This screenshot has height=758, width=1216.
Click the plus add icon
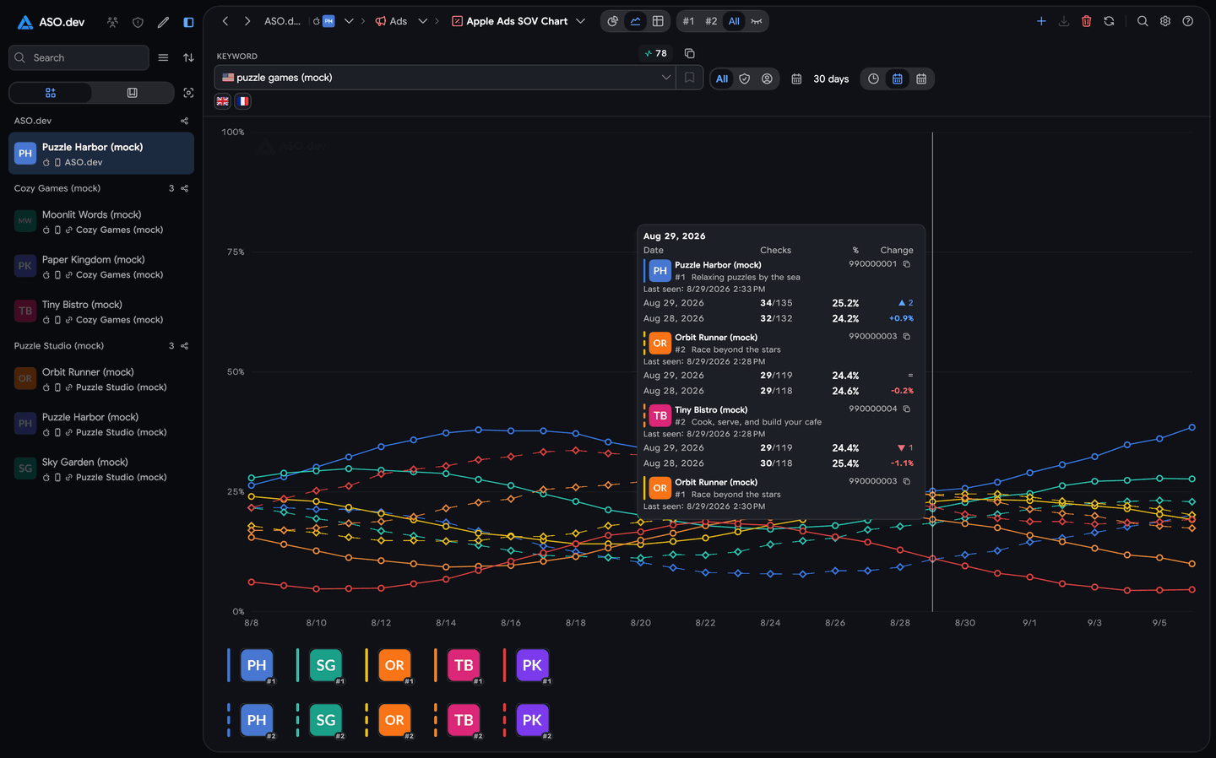[x=1041, y=21]
